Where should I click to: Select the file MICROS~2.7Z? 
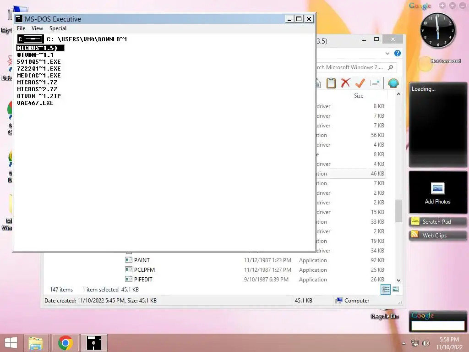pos(37,89)
